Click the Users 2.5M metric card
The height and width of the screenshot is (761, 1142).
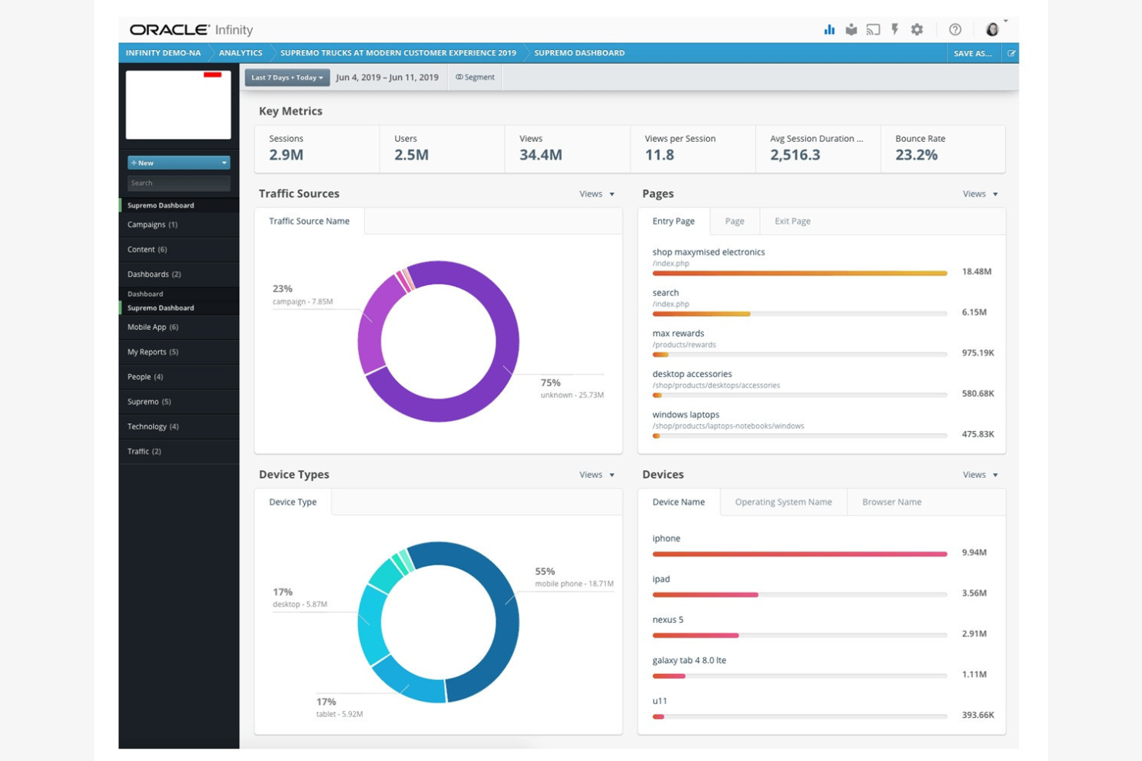[x=442, y=149]
